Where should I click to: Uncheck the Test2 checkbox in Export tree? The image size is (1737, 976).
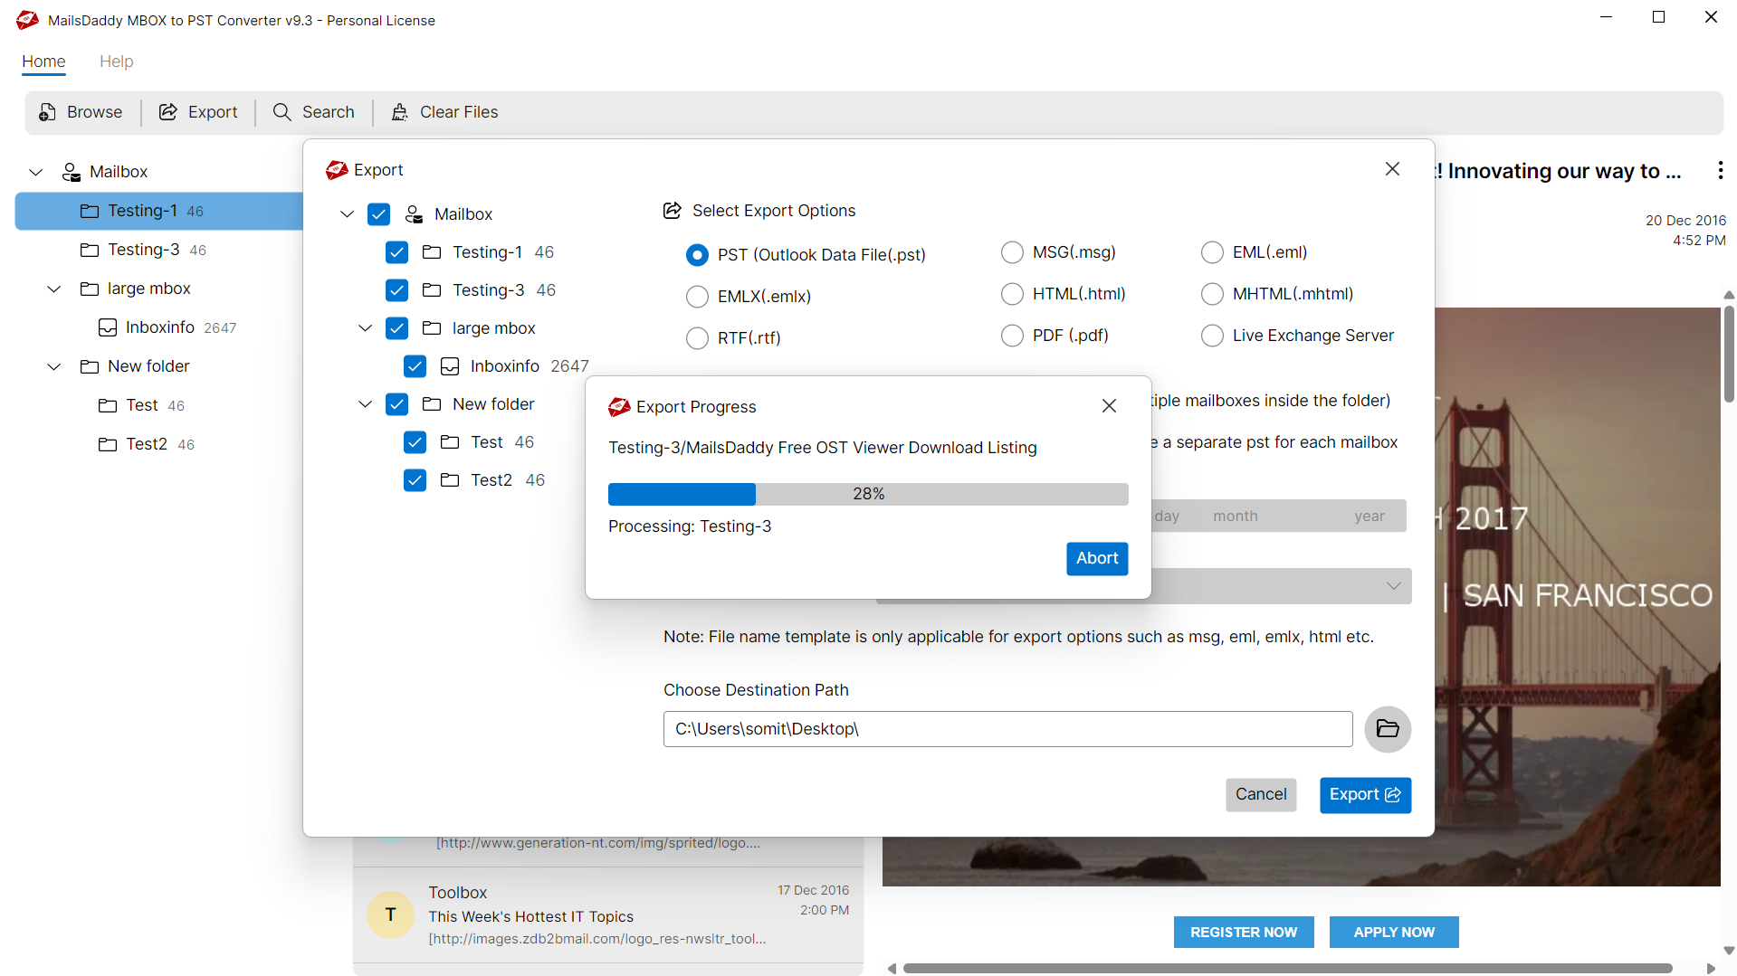click(415, 480)
